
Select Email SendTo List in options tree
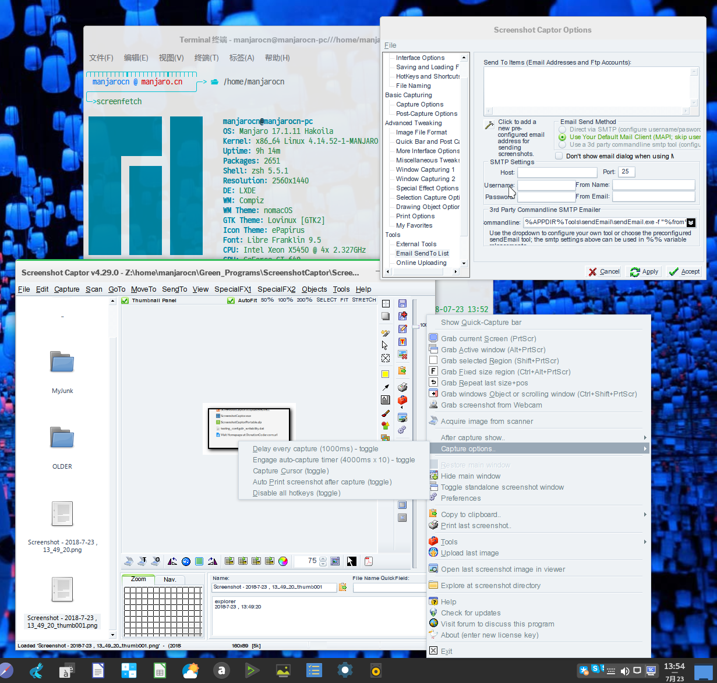click(422, 253)
